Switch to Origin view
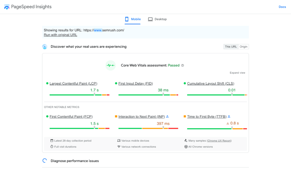Screen dimensions: 291x170 tap(244, 47)
